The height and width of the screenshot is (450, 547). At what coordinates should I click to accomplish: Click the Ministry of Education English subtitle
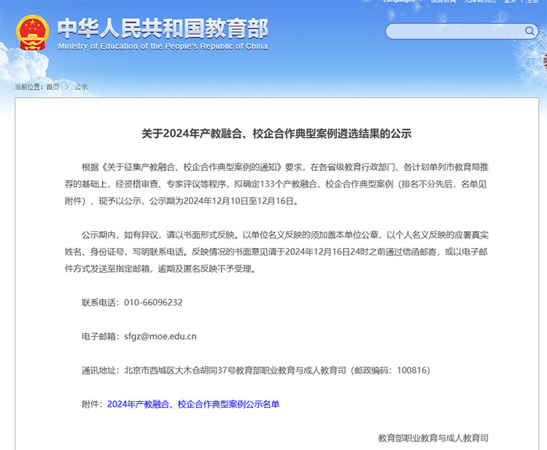click(162, 47)
